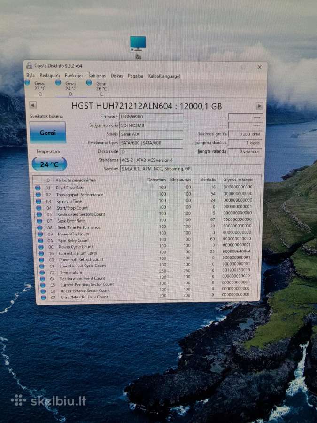Click the 24 °C temperature button
This screenshot has width=317, height=423.
click(x=49, y=164)
